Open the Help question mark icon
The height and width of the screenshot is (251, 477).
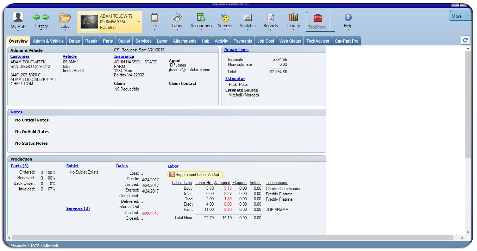[x=348, y=18]
